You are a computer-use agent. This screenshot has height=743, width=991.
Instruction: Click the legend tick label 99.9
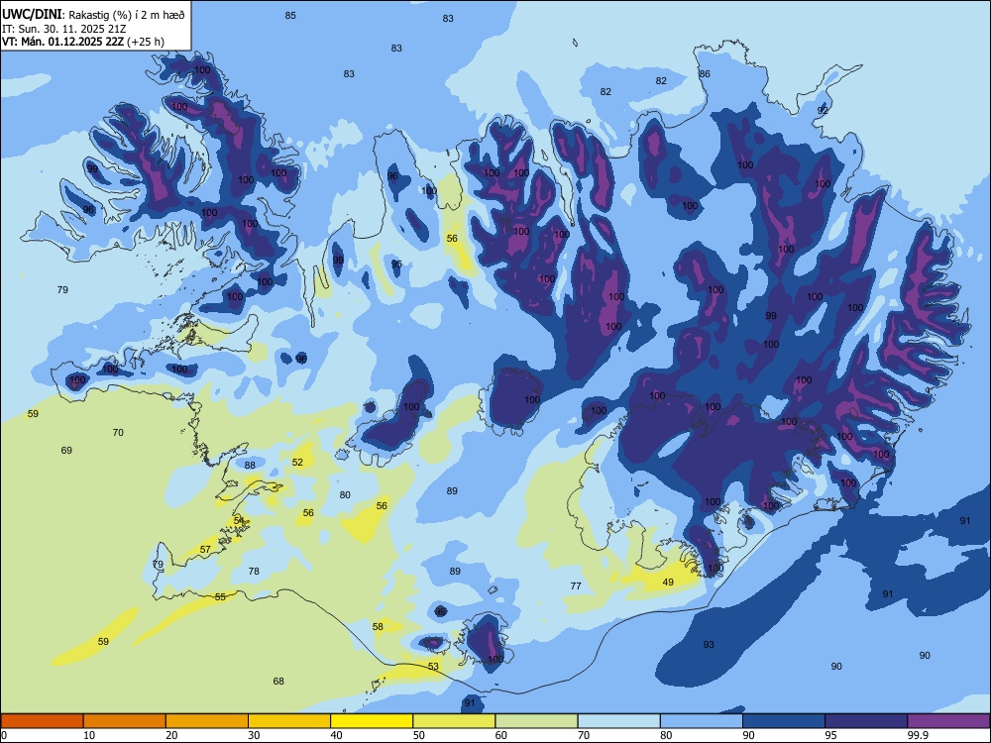tap(917, 735)
